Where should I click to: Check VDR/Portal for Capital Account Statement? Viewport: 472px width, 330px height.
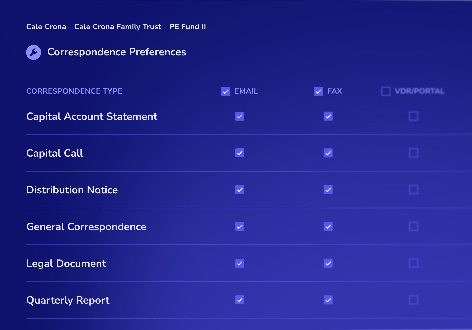(x=414, y=116)
